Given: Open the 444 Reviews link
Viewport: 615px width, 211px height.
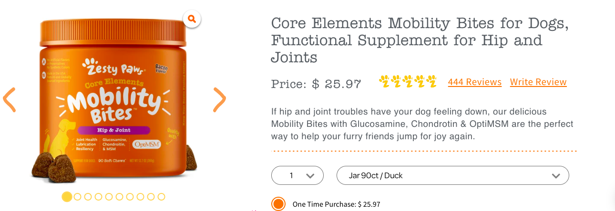Looking at the screenshot, I should coord(474,82).
